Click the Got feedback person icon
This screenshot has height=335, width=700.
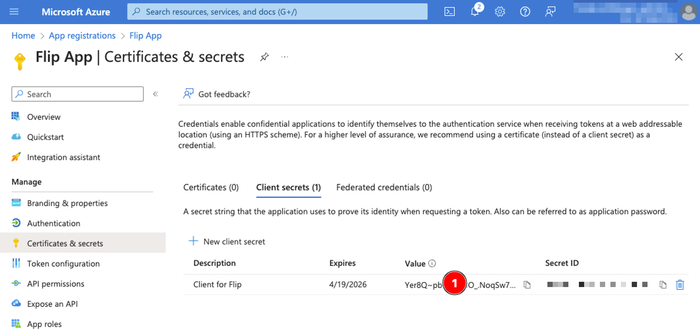(x=188, y=94)
